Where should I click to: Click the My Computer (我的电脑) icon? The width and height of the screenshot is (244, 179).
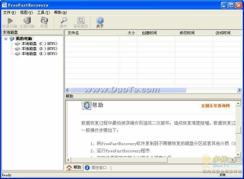tap(12, 39)
